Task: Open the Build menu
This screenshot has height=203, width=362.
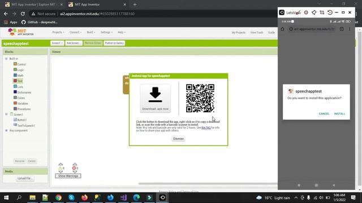Action: (90, 33)
